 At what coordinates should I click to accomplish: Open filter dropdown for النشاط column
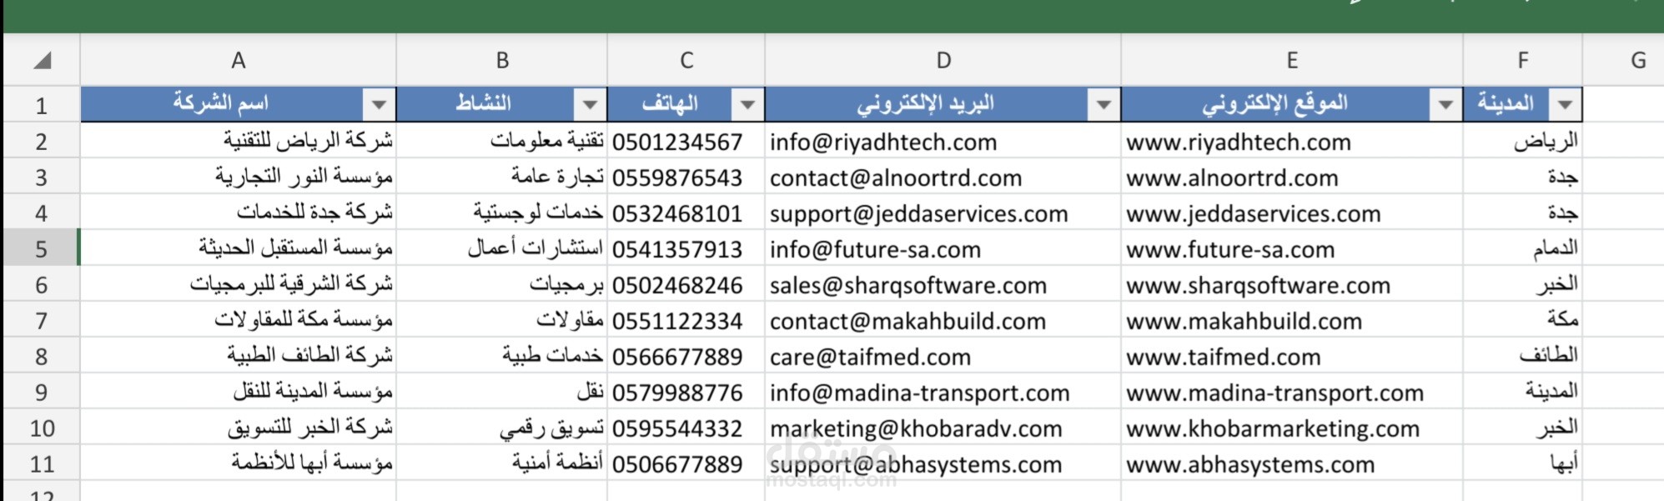(x=590, y=105)
